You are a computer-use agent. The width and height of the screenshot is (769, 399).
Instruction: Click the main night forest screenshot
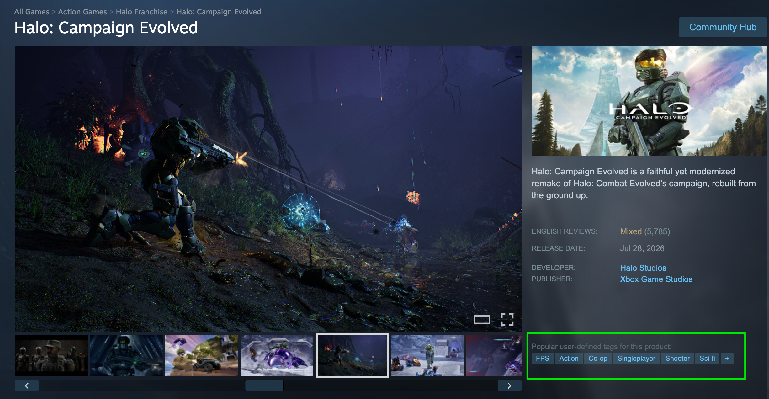[x=268, y=189]
